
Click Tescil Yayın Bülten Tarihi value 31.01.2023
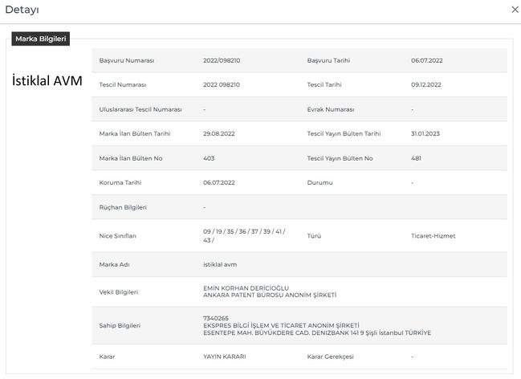pos(426,133)
